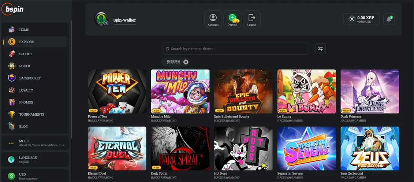Viewport: 414px width, 182px height.
Task: Click the Spin-Walker avatar
Action: click(x=101, y=19)
